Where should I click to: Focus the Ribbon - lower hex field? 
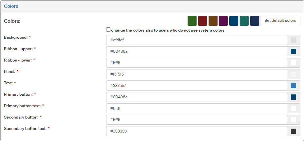click(197, 63)
